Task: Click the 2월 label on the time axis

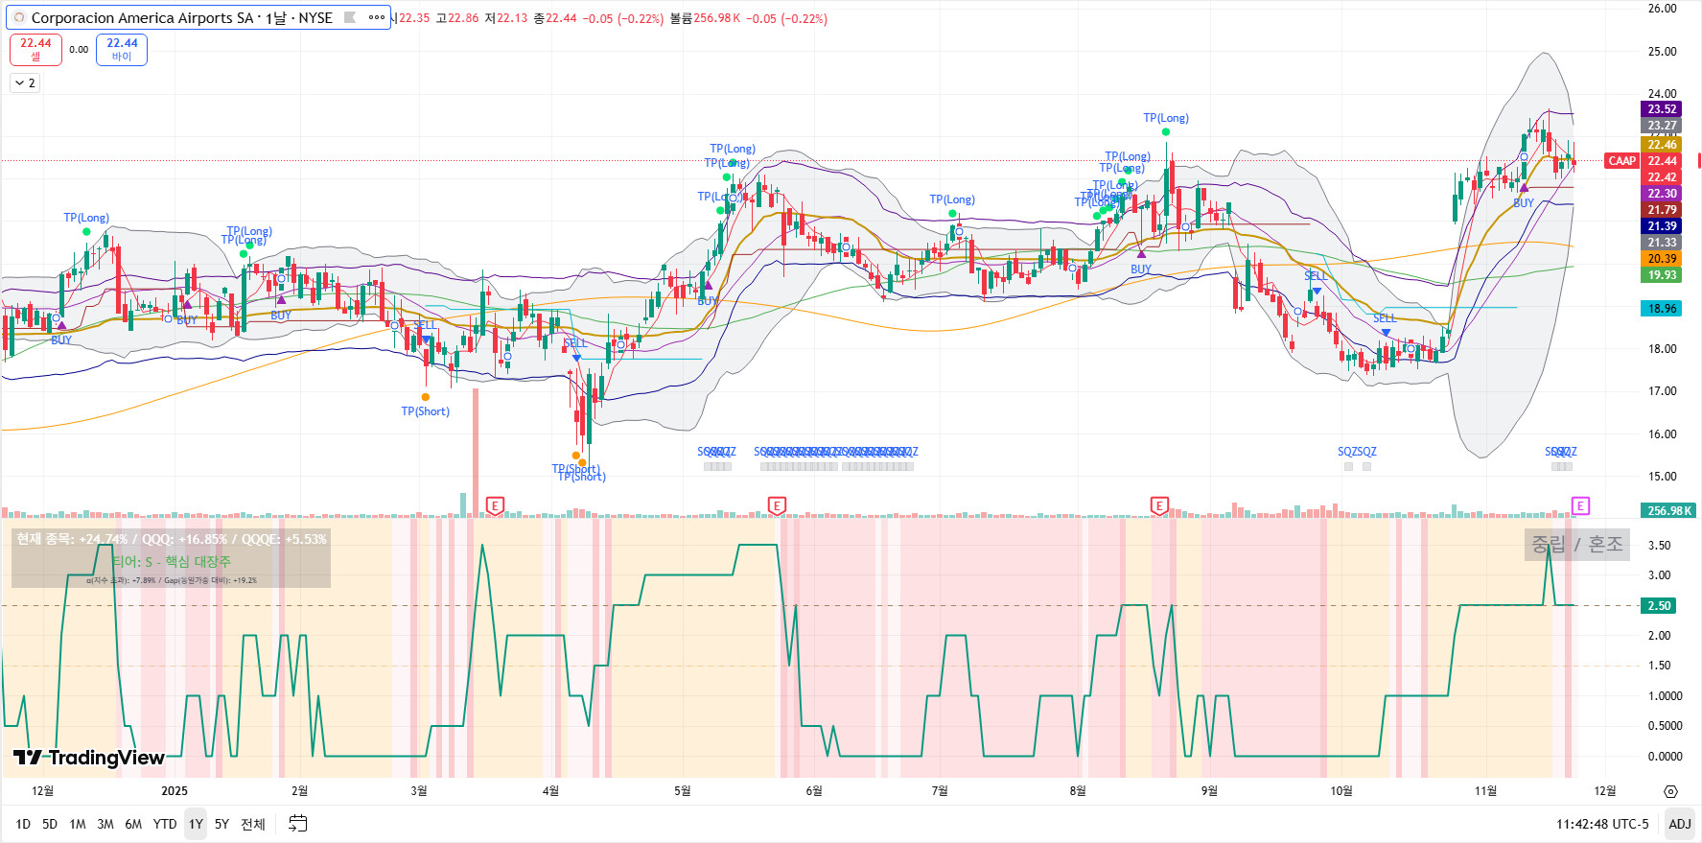Action: (x=300, y=791)
